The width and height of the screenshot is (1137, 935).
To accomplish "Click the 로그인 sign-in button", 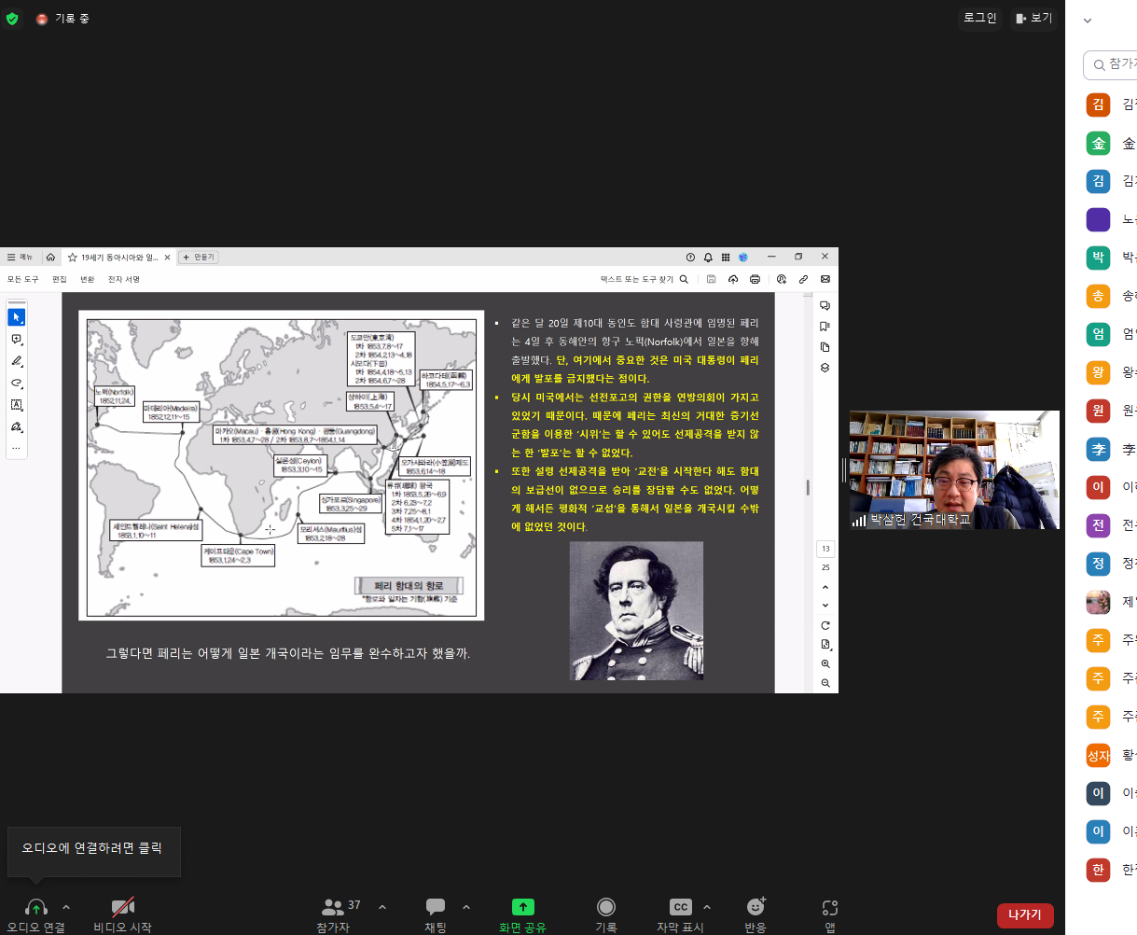I will [979, 18].
